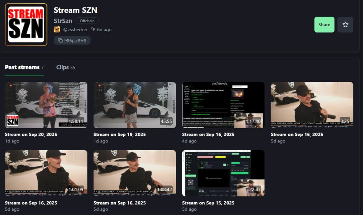The width and height of the screenshot is (363, 215).
Task: Open the 1:08:42 stream thumbnail
Action: [135, 173]
